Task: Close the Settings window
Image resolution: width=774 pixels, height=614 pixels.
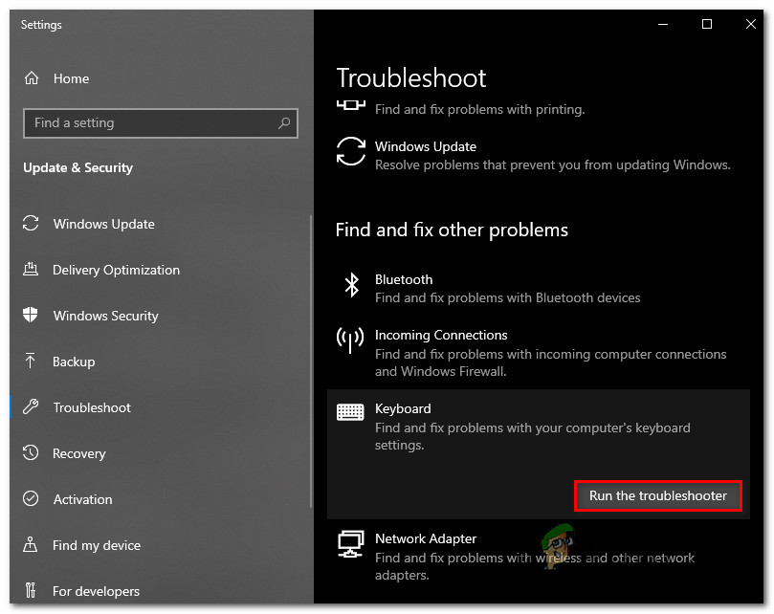Action: click(750, 24)
